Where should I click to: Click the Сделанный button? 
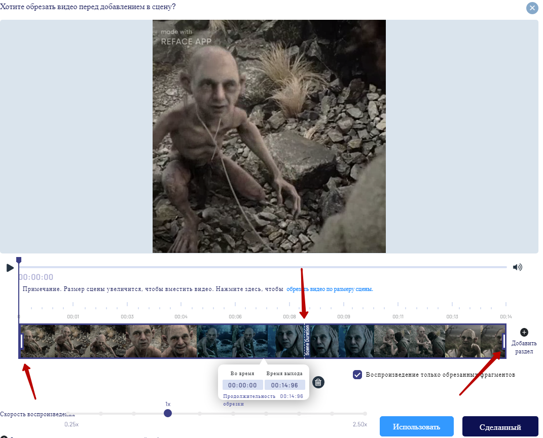500,426
